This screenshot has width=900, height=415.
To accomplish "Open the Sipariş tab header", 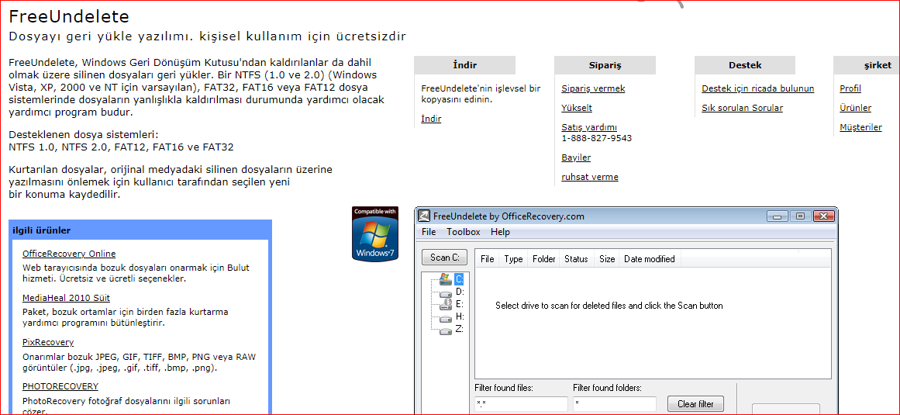I will point(605,65).
